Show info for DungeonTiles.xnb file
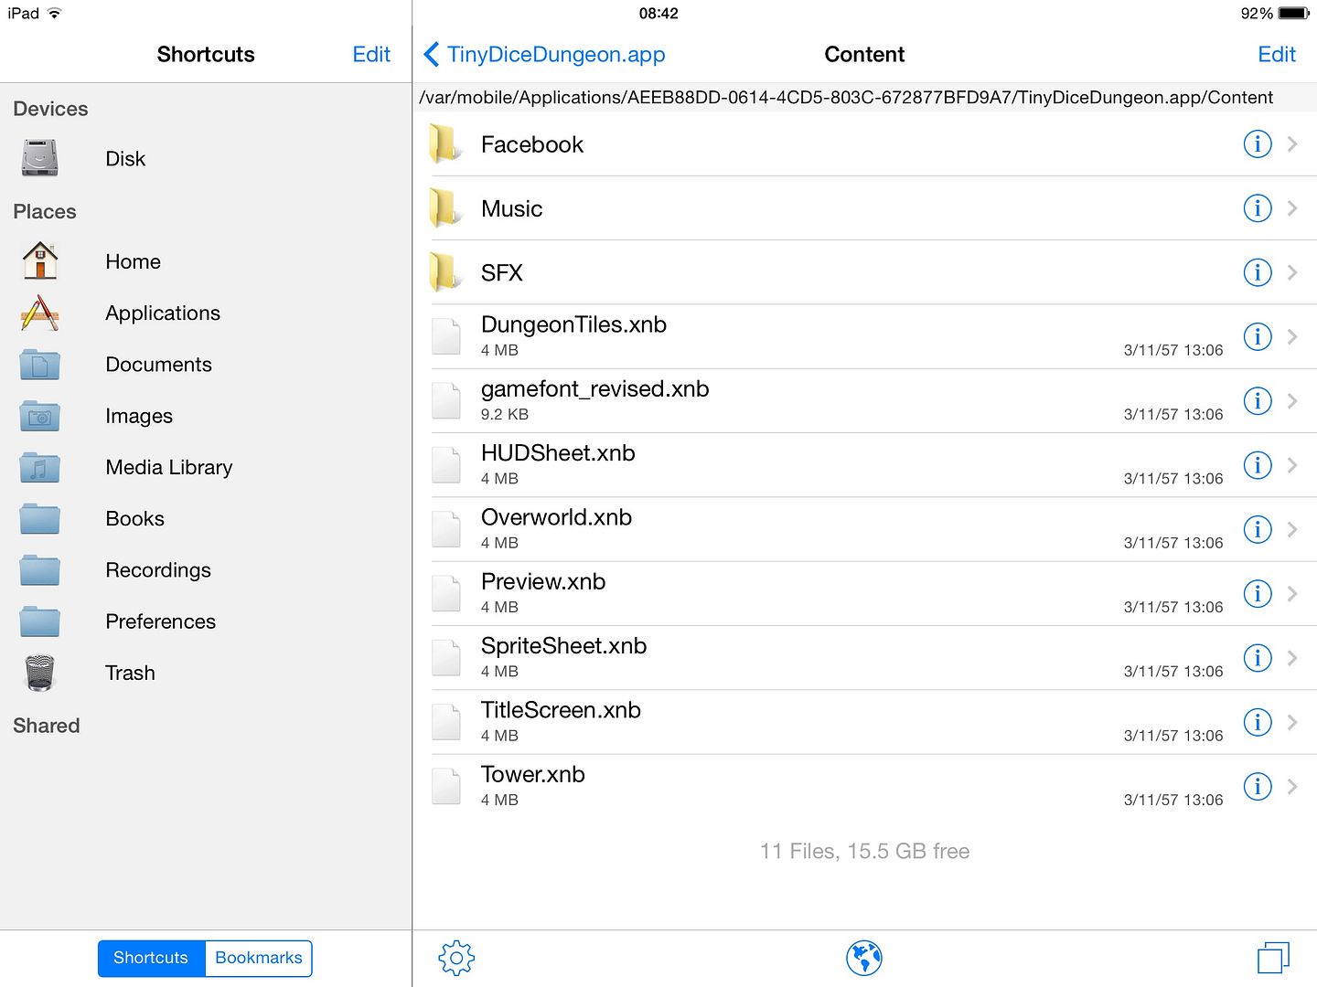1317x987 pixels. (x=1258, y=337)
